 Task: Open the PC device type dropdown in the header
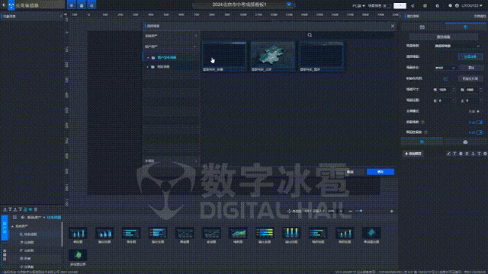[358, 5]
